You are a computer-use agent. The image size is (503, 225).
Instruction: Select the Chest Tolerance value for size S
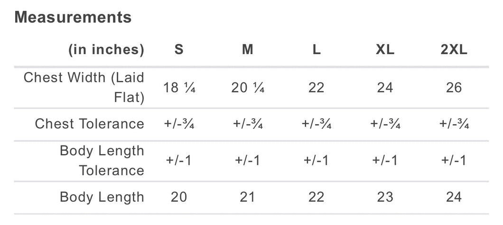179,124
